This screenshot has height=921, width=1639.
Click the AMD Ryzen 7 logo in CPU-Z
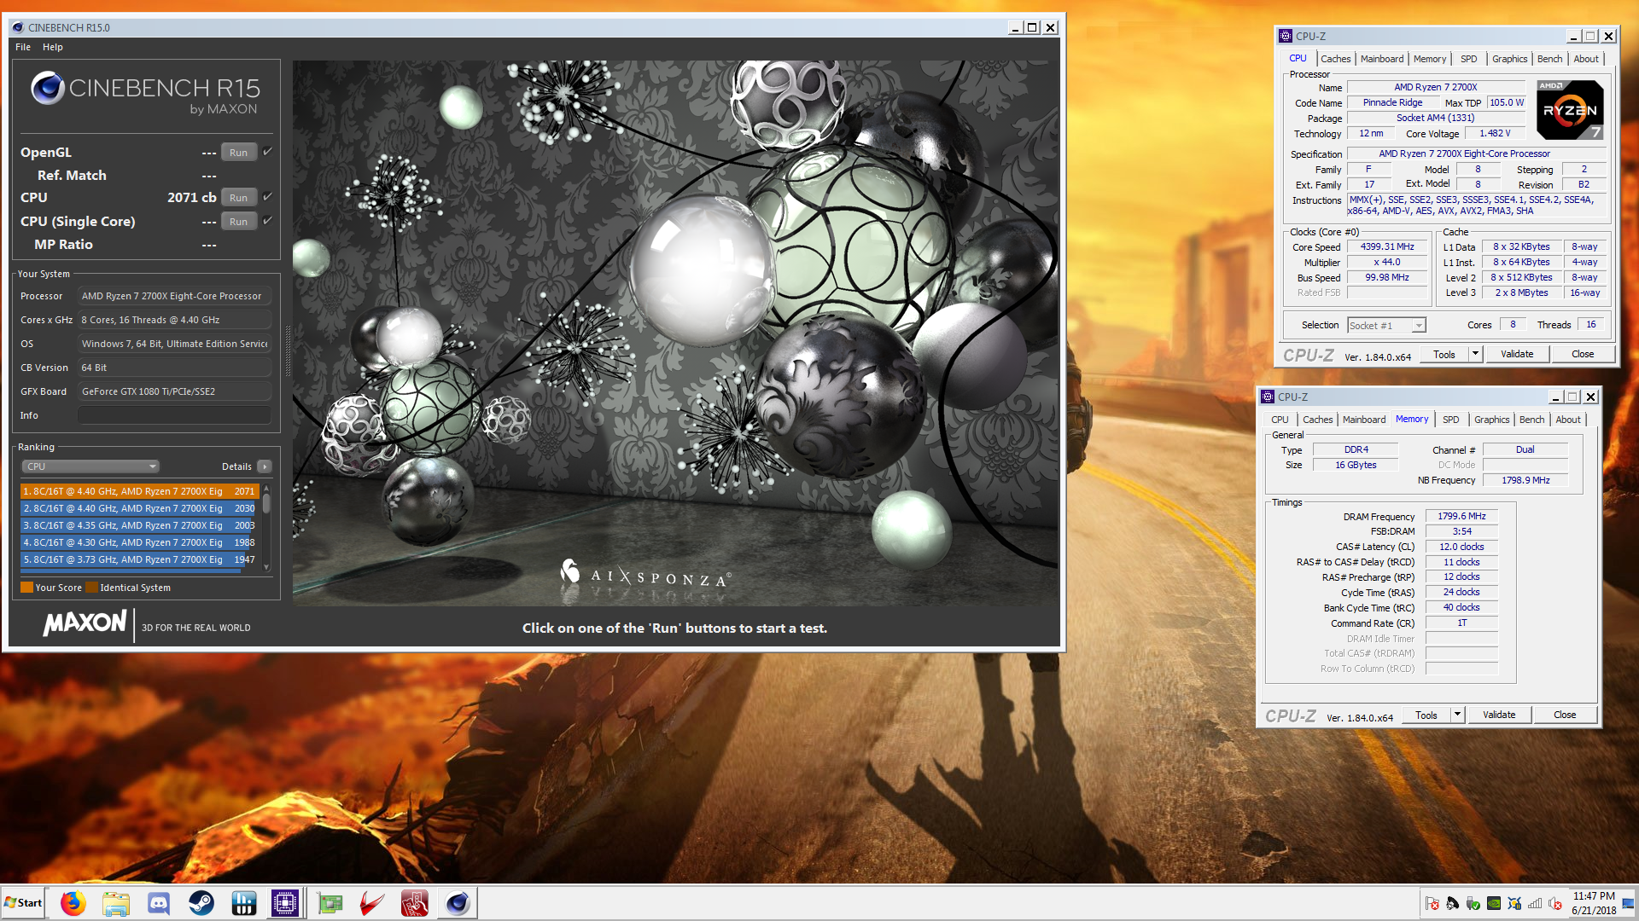(x=1570, y=110)
